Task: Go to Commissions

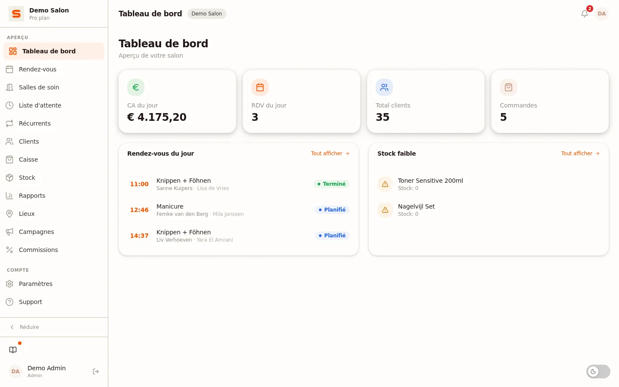Action: (x=54, y=250)
